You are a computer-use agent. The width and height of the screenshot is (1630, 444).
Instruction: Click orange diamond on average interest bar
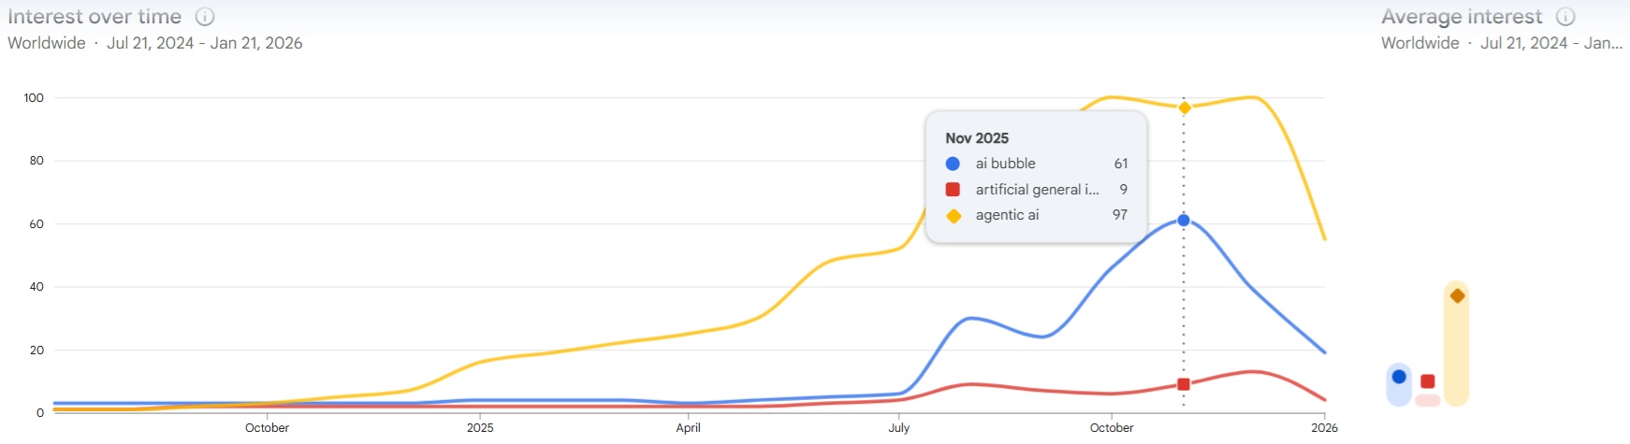(1457, 296)
